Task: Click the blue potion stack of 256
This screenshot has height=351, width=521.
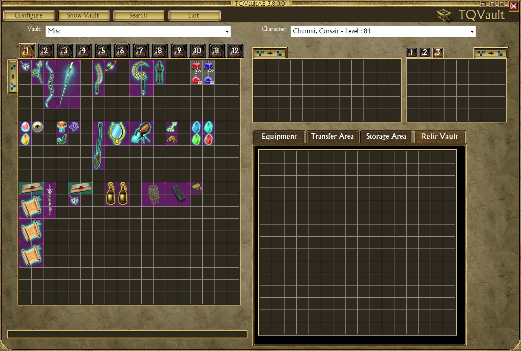Action: (208, 66)
